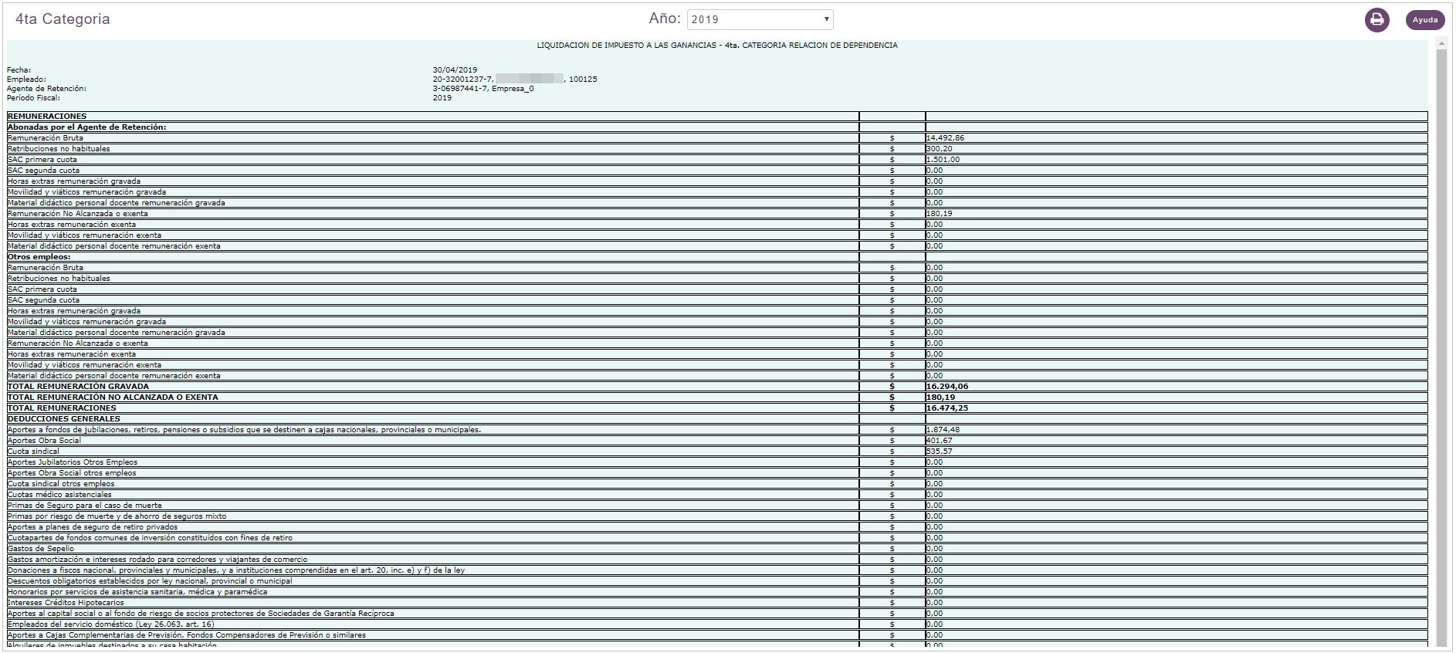Screen dimensions: 1456x653
Task: Click the Aportes Obra Social label
Action: tap(44, 441)
